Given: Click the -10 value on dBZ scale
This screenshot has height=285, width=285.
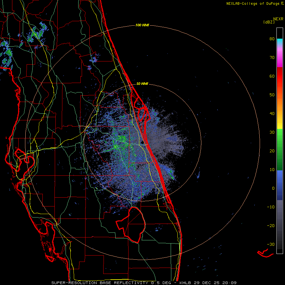Looking at the screenshot, I should point(271,207).
